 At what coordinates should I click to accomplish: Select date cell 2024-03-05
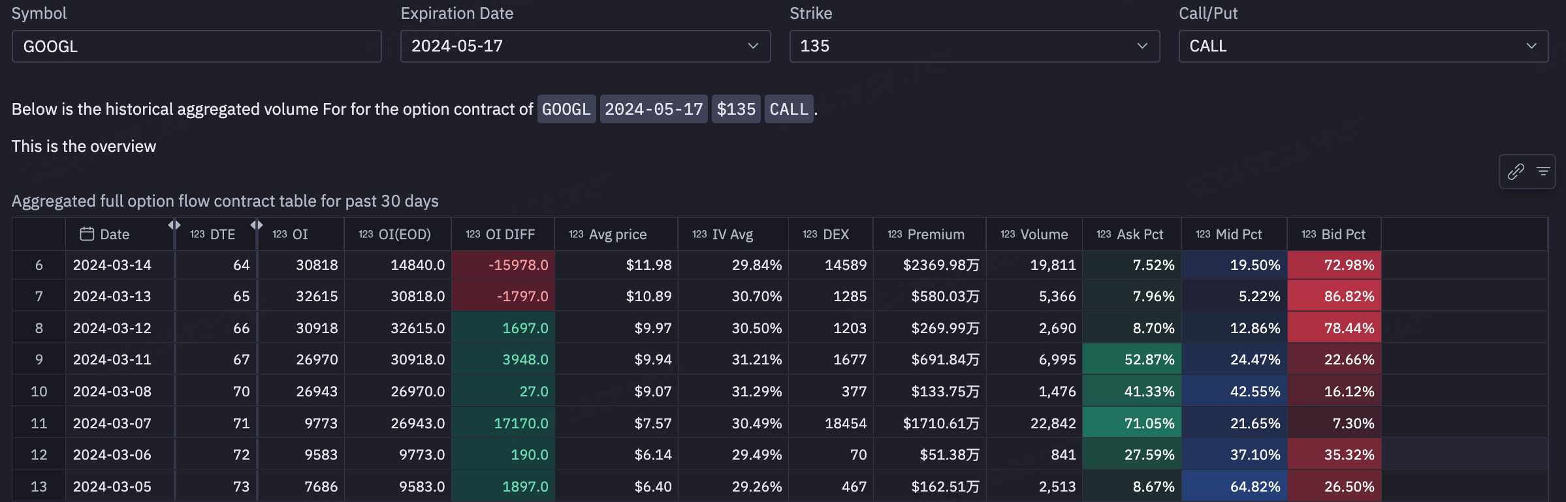tap(120, 486)
